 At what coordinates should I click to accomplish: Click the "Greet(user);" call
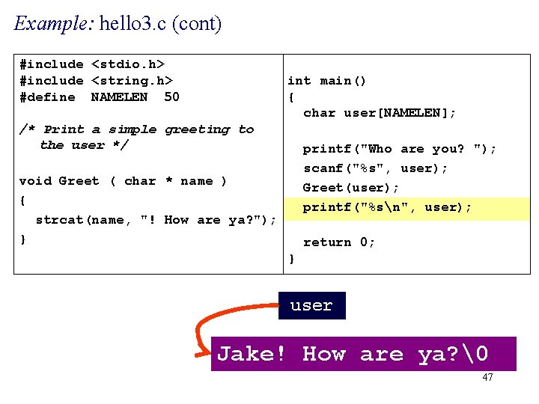click(x=350, y=188)
